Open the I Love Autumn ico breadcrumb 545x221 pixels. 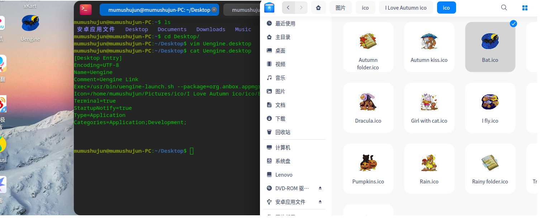(x=406, y=8)
